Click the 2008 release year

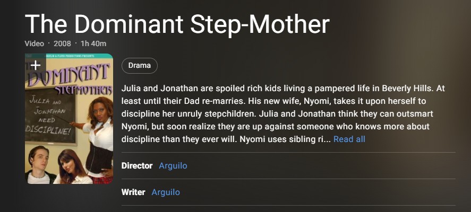click(x=62, y=43)
